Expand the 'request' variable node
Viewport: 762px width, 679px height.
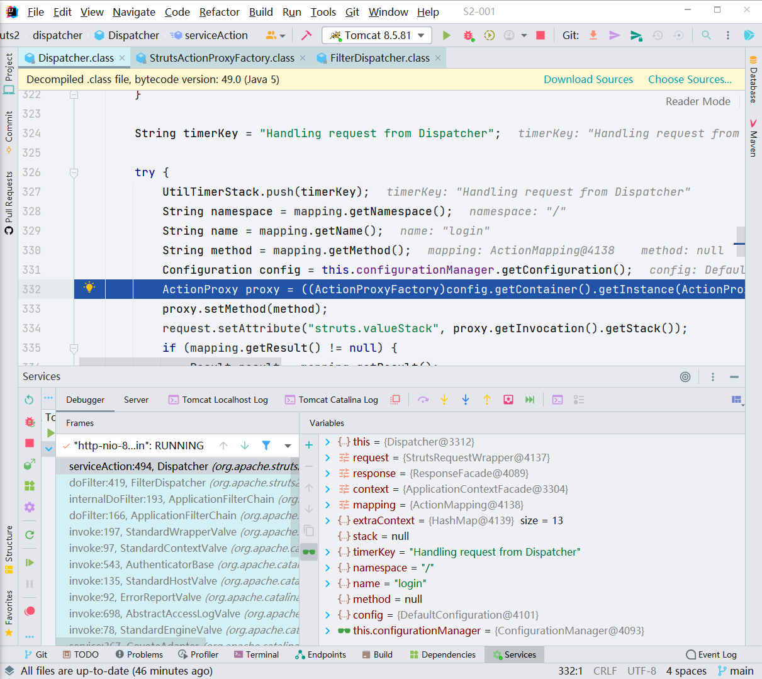(327, 457)
